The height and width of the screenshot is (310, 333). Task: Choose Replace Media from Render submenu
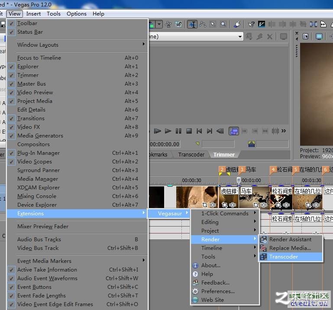pos(291,248)
